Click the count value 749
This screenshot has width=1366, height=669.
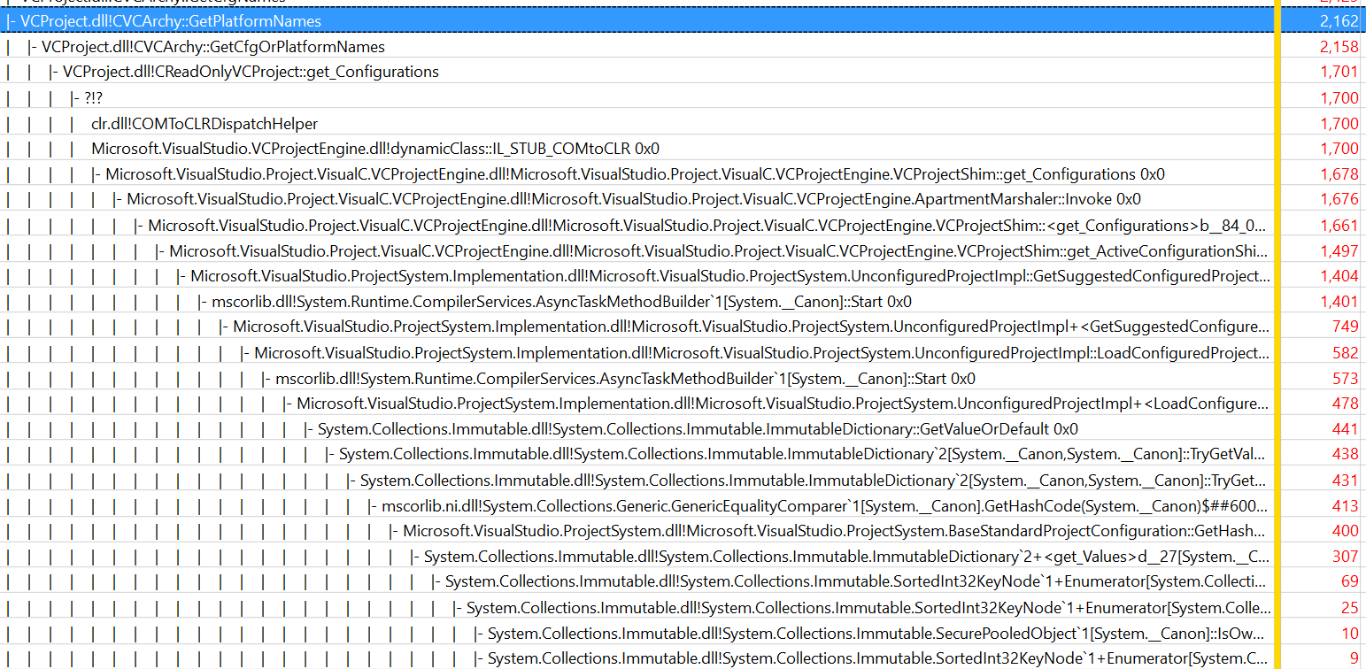(1345, 327)
